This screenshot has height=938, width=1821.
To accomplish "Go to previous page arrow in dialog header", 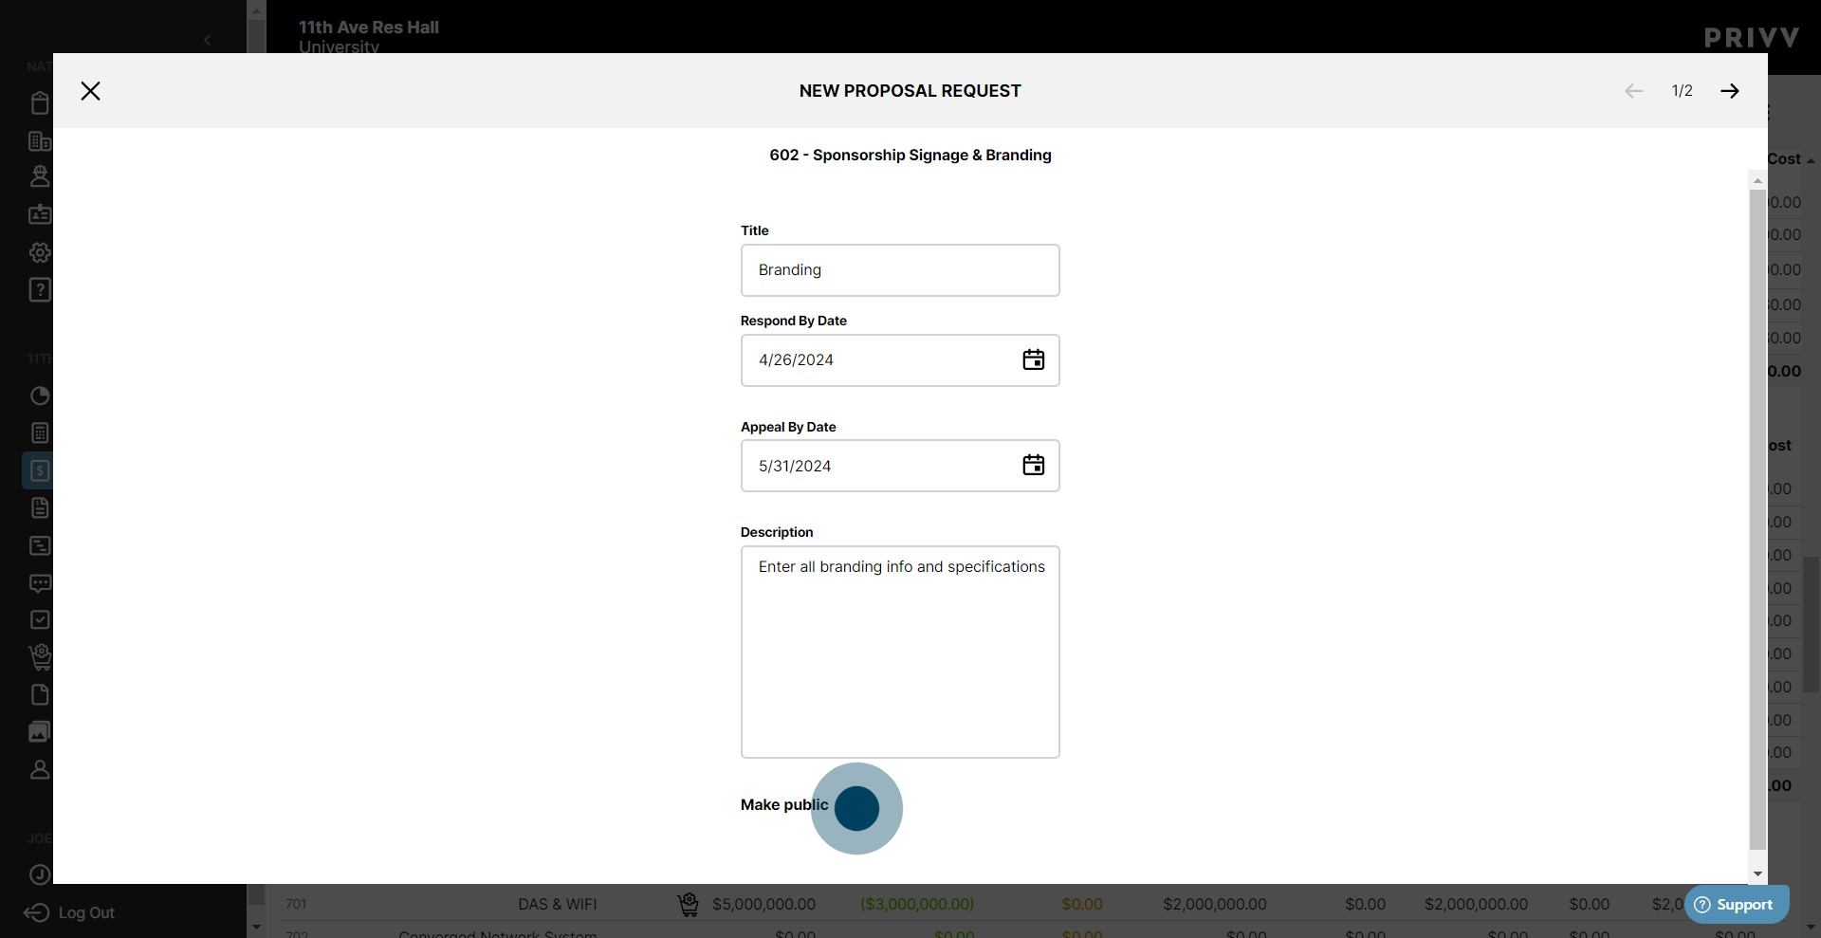I will pyautogui.click(x=1633, y=91).
